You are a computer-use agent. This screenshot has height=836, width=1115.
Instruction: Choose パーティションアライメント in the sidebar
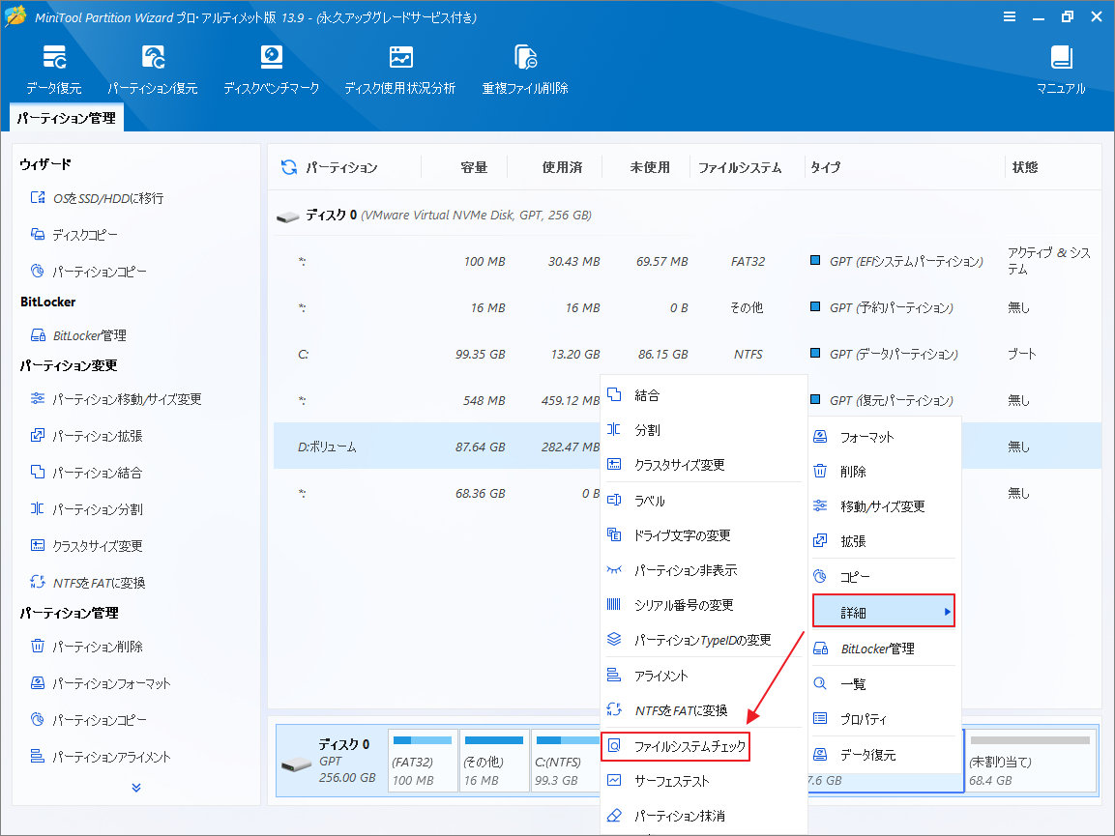click(x=101, y=757)
